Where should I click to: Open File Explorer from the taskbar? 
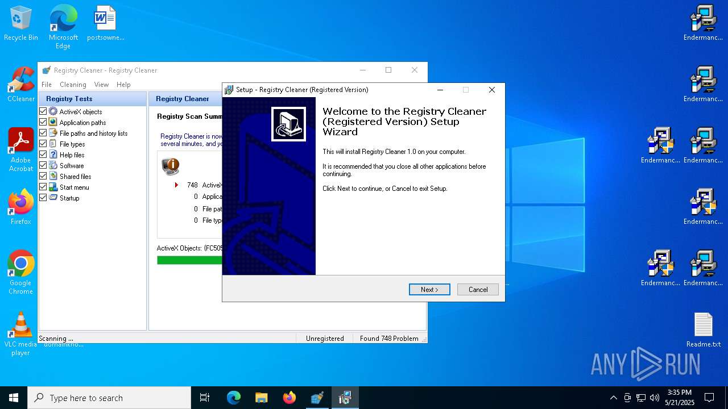coord(261,398)
